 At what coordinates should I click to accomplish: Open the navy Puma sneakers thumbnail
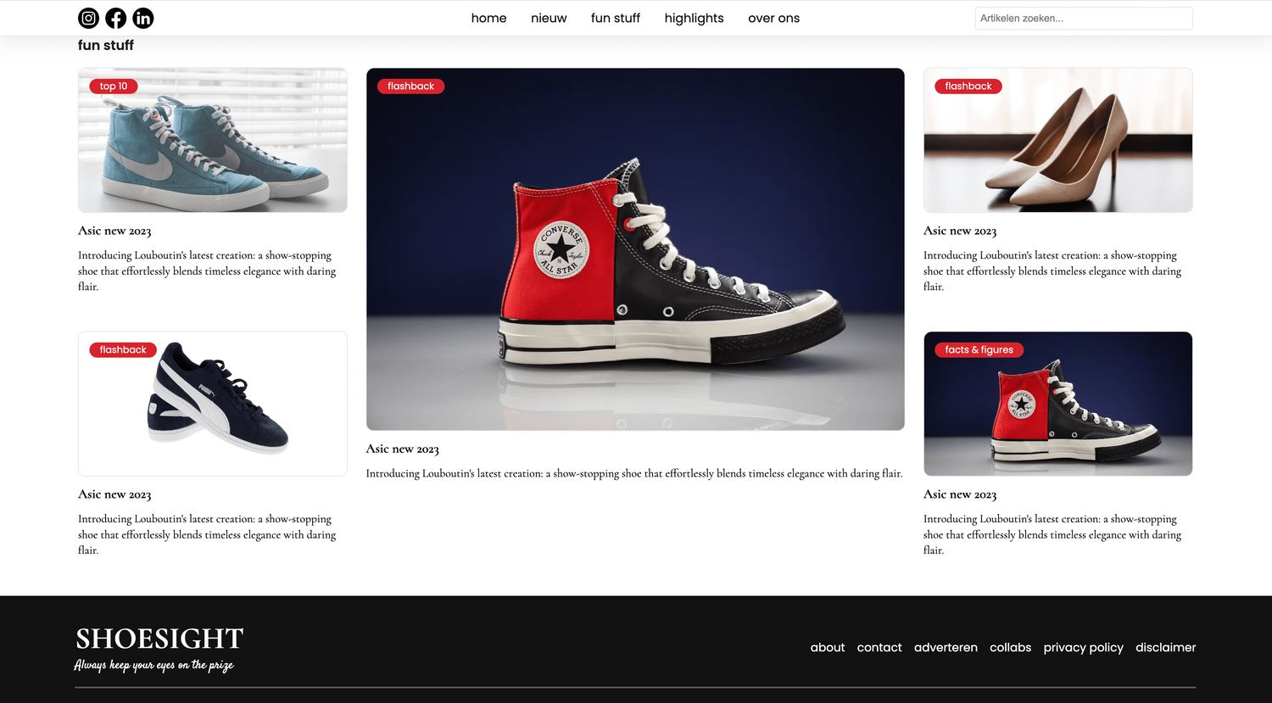click(x=213, y=404)
